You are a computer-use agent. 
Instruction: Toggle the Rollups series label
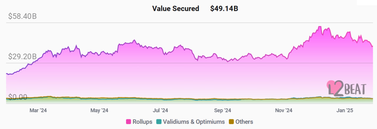142,122
